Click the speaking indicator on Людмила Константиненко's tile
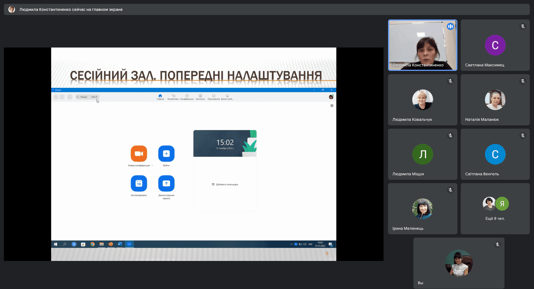This screenshot has width=534, height=289. (450, 26)
